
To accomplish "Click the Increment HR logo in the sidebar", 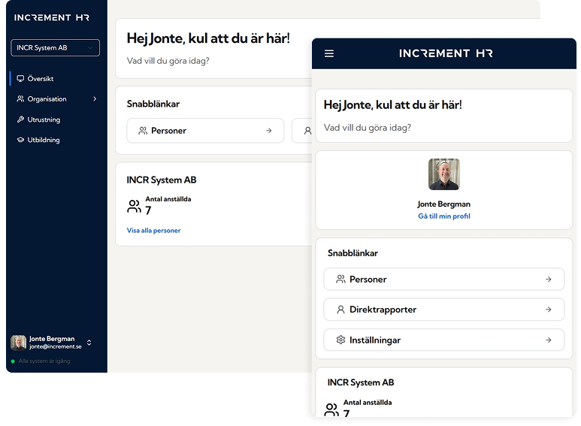I will point(52,17).
